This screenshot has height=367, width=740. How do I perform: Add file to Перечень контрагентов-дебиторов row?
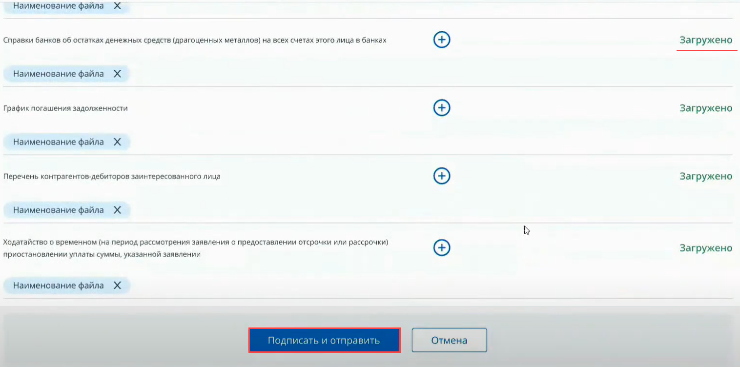(442, 176)
